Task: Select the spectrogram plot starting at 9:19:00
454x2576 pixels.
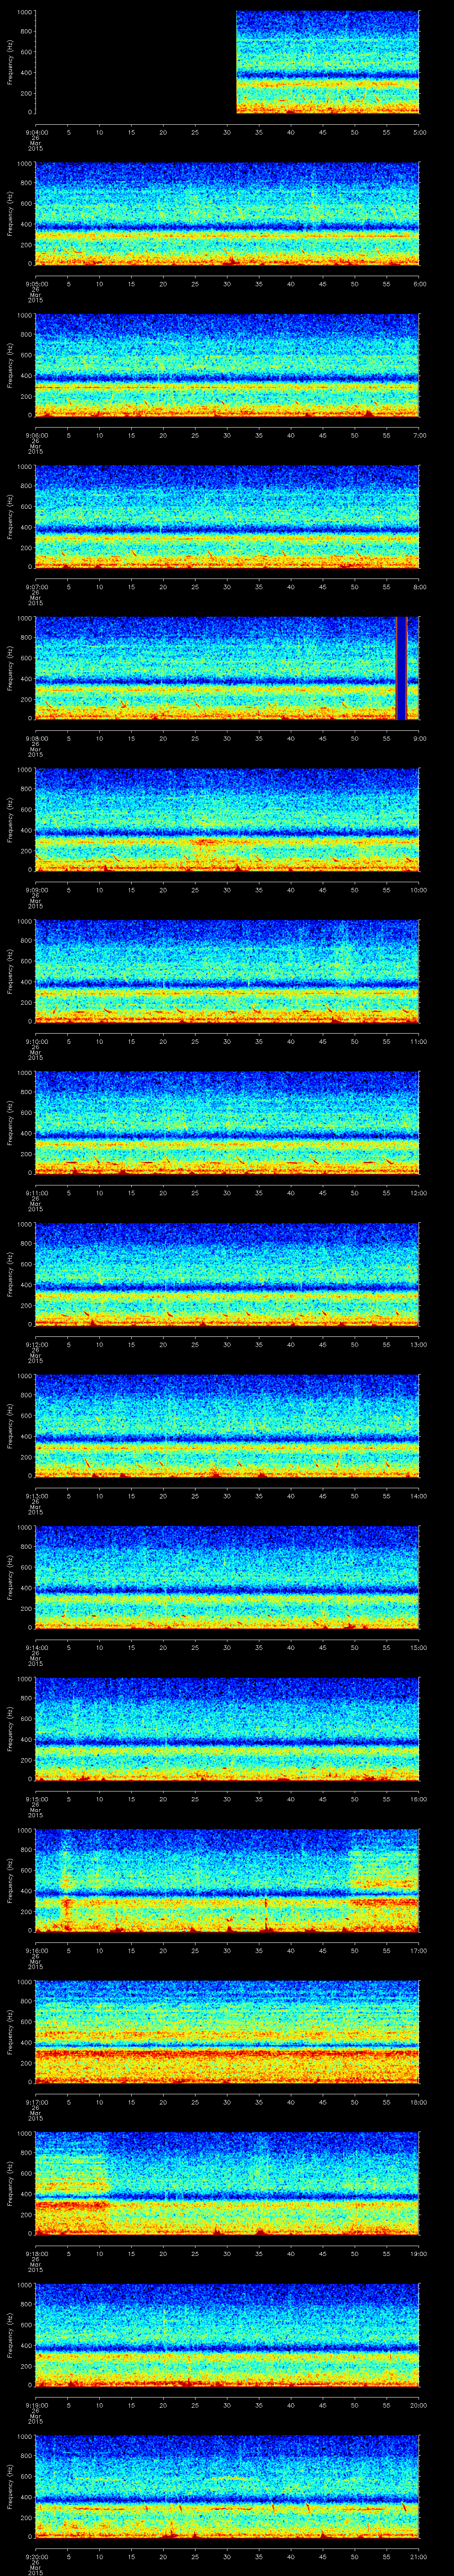Action: 227,2334
